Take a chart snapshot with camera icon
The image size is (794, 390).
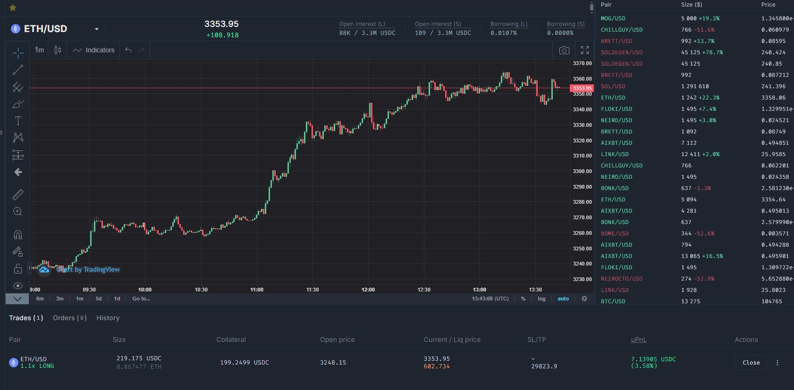(x=564, y=50)
